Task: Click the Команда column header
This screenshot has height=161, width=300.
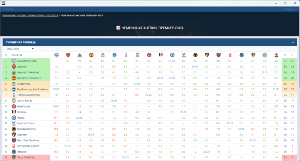Action: click(x=17, y=55)
